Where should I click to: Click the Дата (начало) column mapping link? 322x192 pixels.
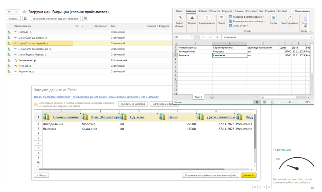[x=221, y=117]
